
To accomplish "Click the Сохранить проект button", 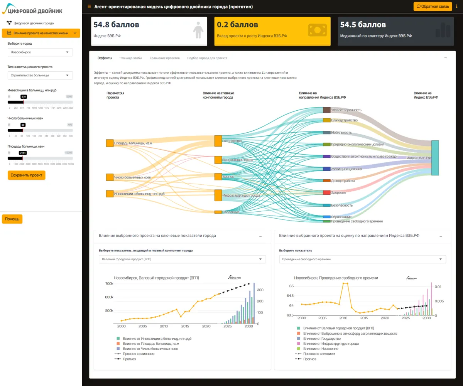I will (26, 175).
